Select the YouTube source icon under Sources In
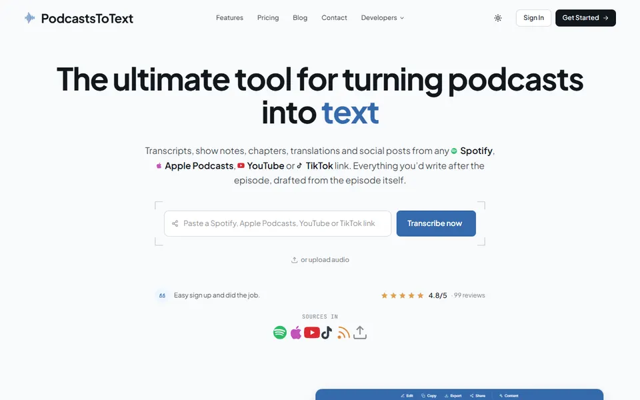Viewport: 640px width, 400px height. pos(312,333)
